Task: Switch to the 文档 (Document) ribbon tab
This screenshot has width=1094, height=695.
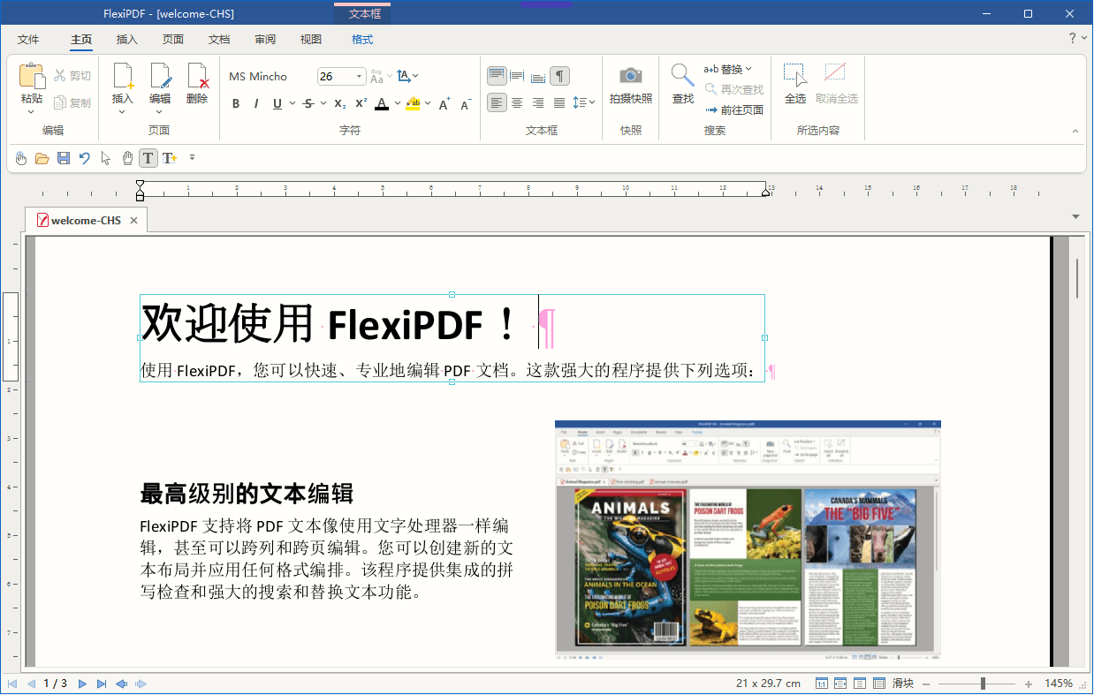Action: point(219,40)
